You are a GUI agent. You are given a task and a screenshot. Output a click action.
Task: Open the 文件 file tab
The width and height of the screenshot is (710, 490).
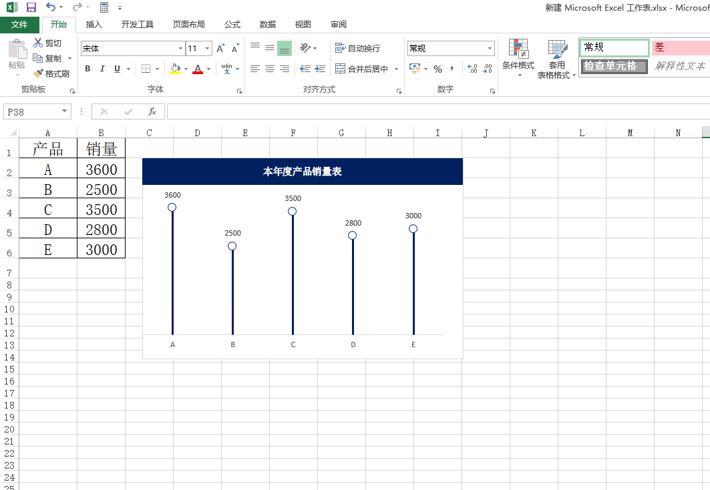19,25
